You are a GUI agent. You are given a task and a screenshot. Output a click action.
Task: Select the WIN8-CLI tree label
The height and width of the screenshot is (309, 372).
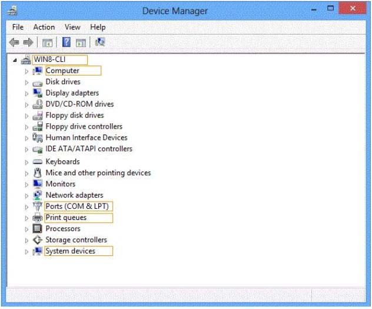pos(49,60)
